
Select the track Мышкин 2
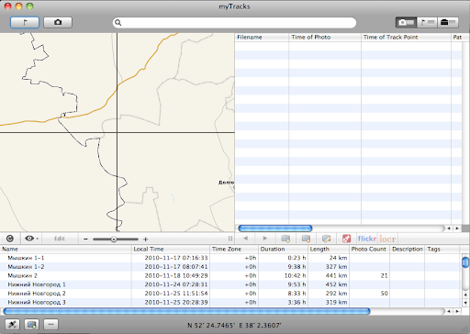point(22,275)
